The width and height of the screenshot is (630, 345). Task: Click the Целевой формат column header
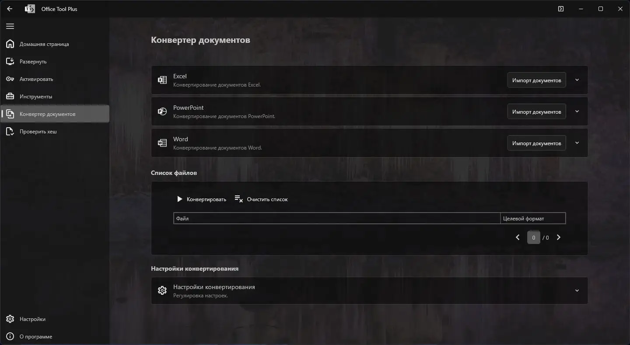tap(533, 218)
